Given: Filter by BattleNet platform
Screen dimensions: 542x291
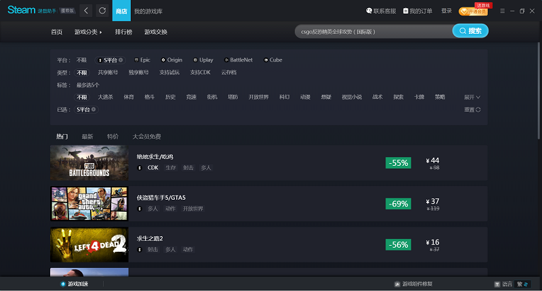Looking at the screenshot, I should point(238,60).
